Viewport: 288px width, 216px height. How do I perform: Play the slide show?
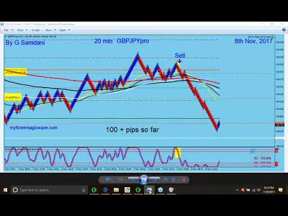pos(144,179)
